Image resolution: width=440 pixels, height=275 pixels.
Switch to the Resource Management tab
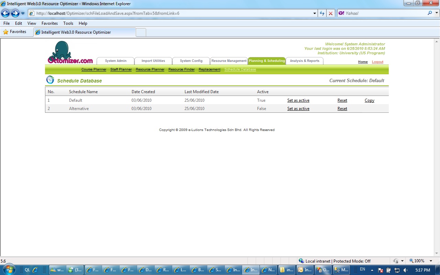coord(229,61)
